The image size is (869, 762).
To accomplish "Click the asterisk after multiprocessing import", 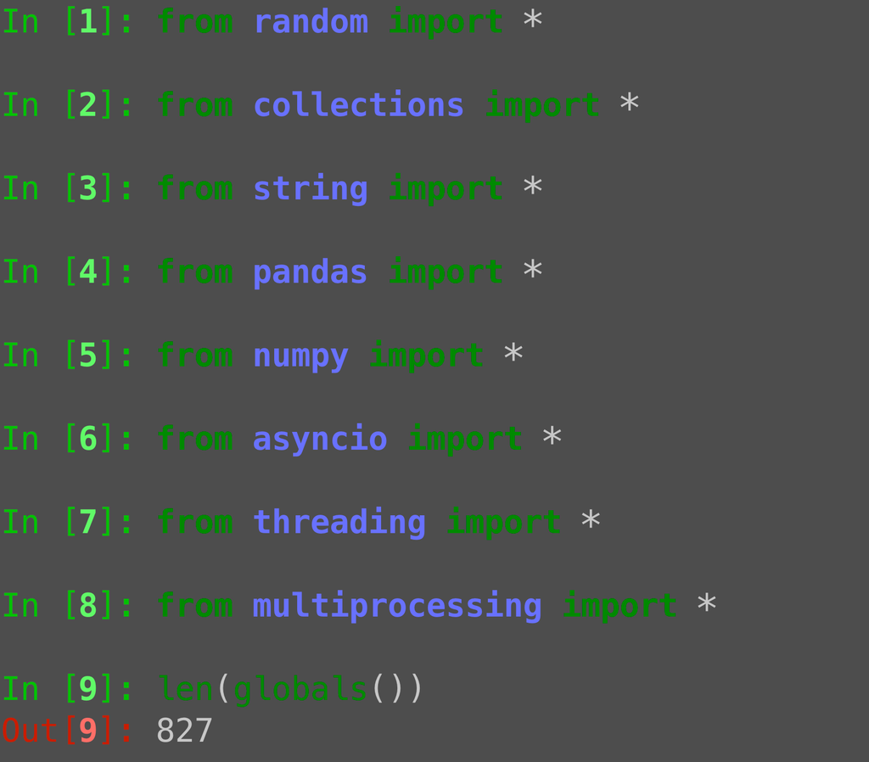I will [706, 606].
